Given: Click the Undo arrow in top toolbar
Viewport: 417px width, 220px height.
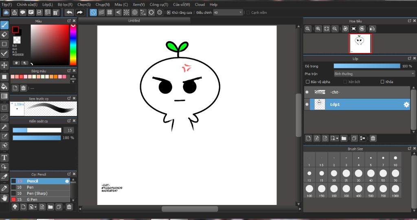Looking at the screenshot, I should [x=70, y=13].
